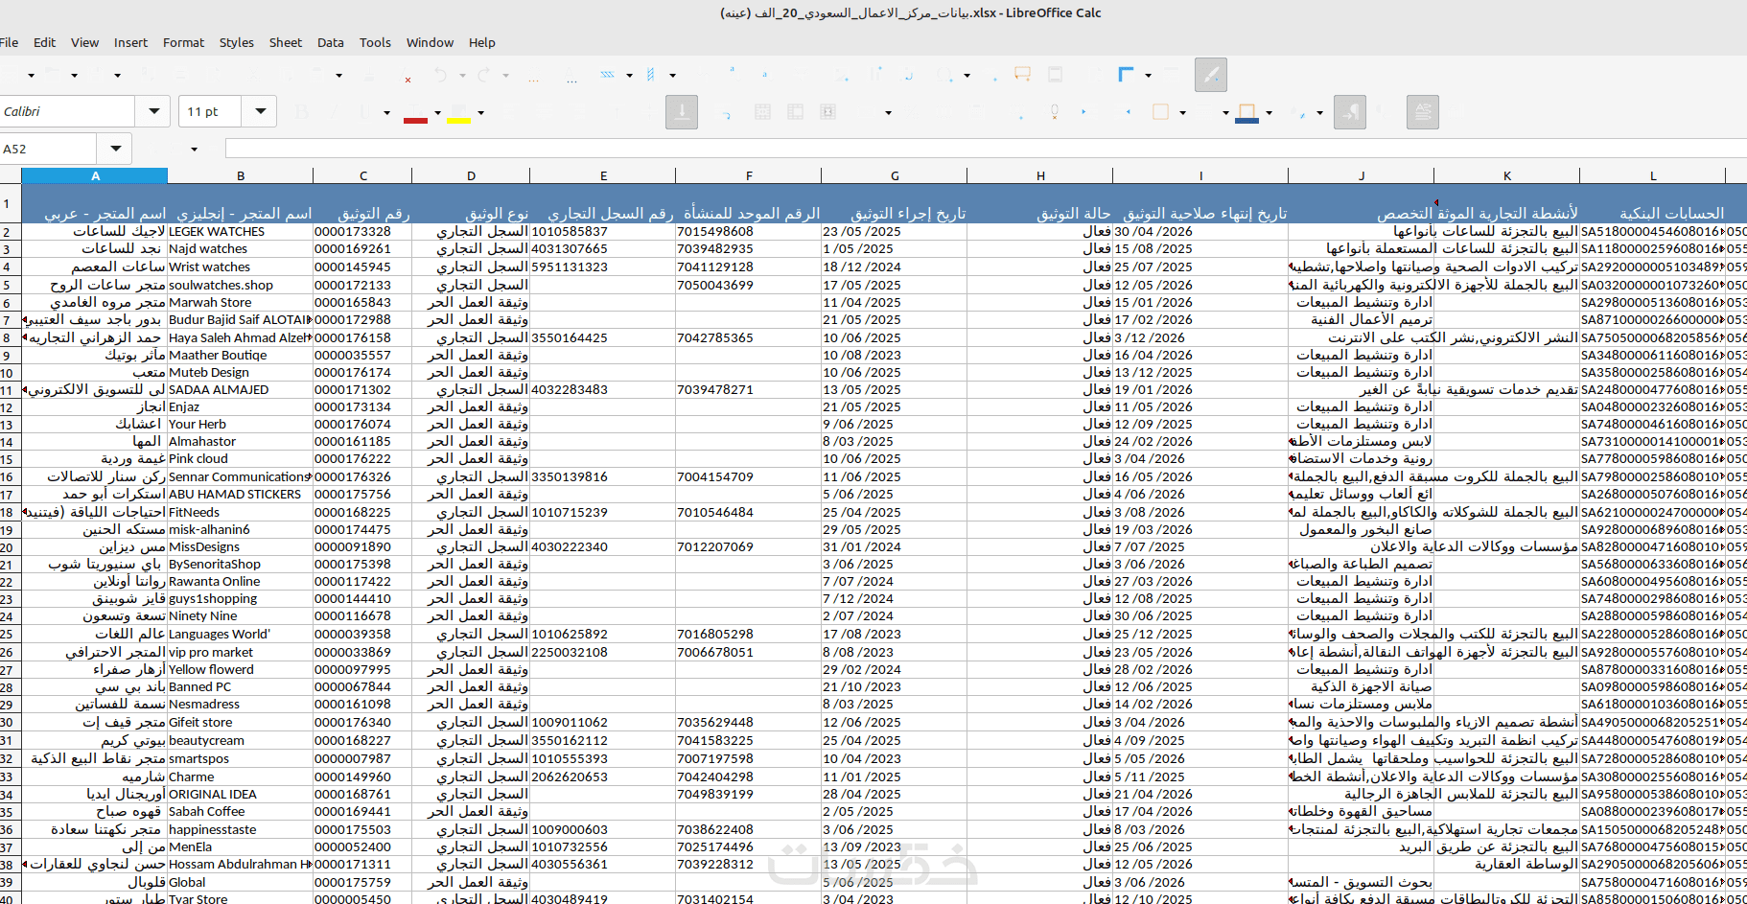This screenshot has height=904, width=1747.
Task: Open Find and Replace from toolbar
Action: (534, 76)
